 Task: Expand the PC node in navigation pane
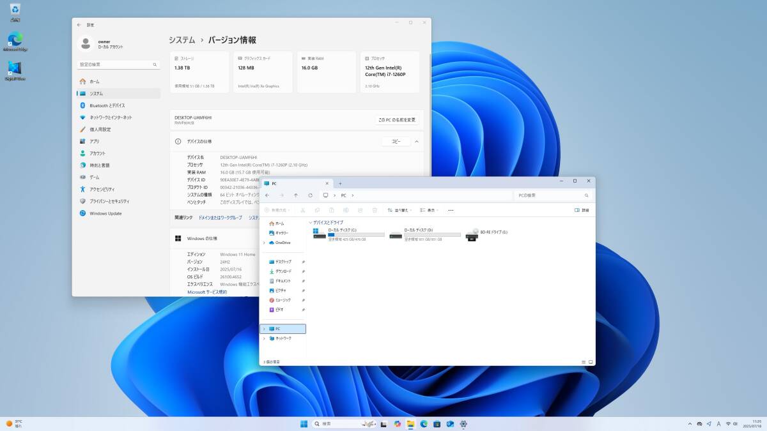[264, 329]
